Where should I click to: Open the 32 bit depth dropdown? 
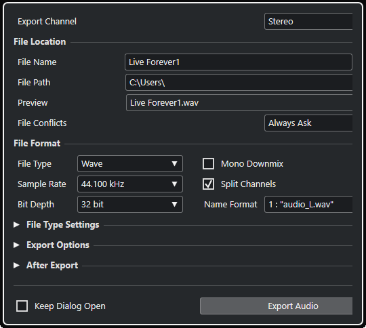click(130, 204)
